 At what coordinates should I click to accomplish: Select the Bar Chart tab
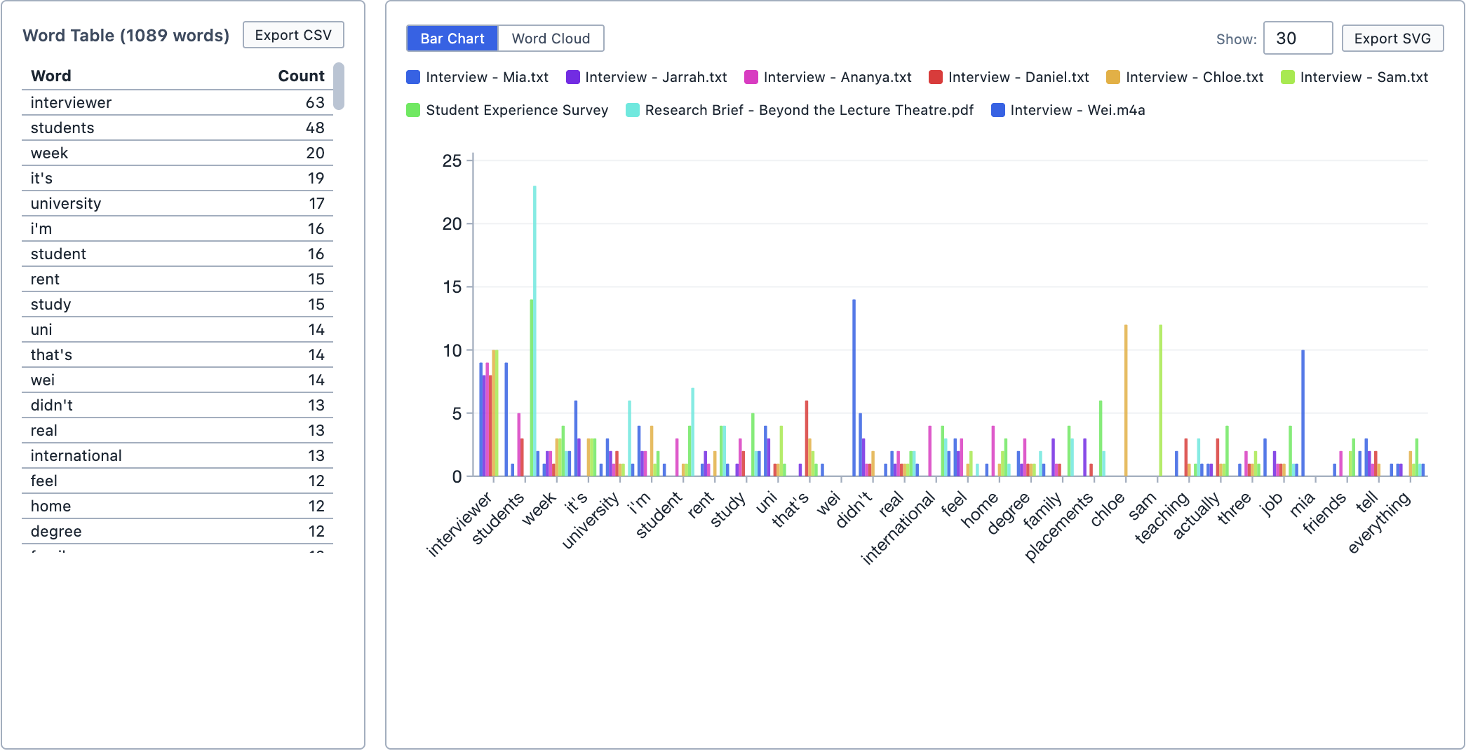(x=452, y=39)
